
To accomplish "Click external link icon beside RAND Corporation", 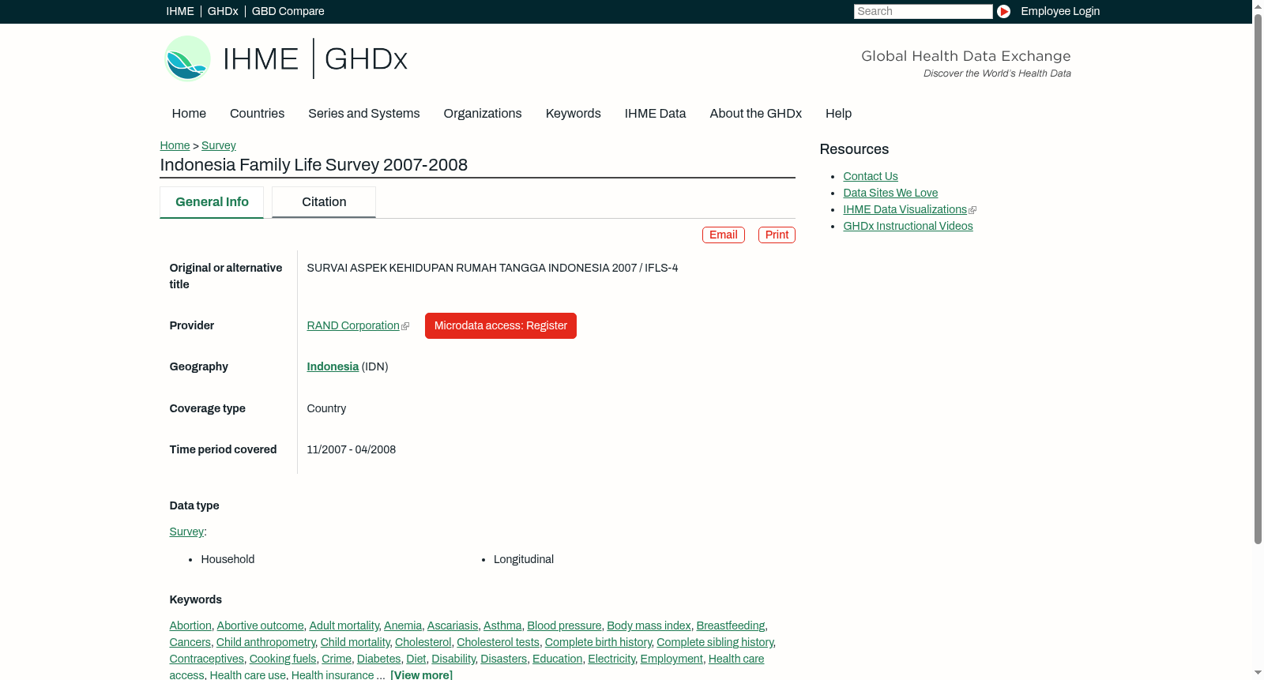I will 405,326.
